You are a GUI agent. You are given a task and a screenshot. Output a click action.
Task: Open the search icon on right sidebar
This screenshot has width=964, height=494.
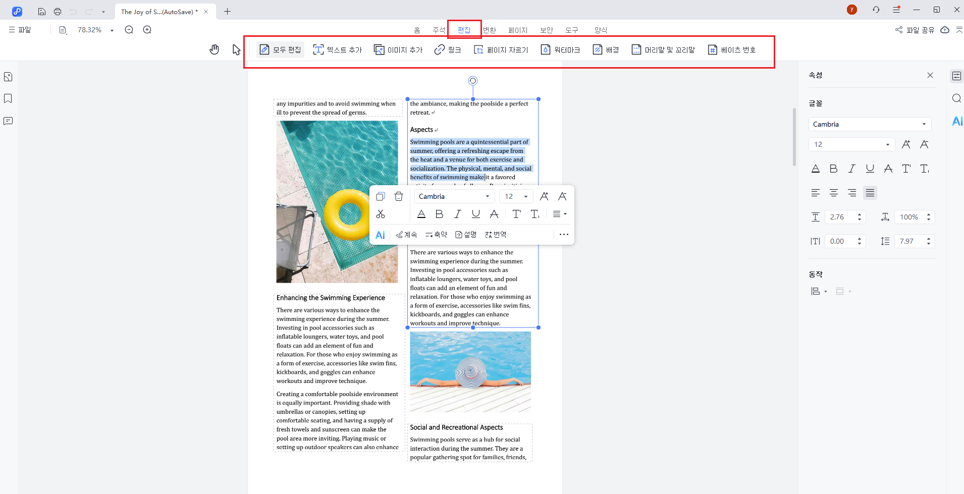pyautogui.click(x=956, y=98)
